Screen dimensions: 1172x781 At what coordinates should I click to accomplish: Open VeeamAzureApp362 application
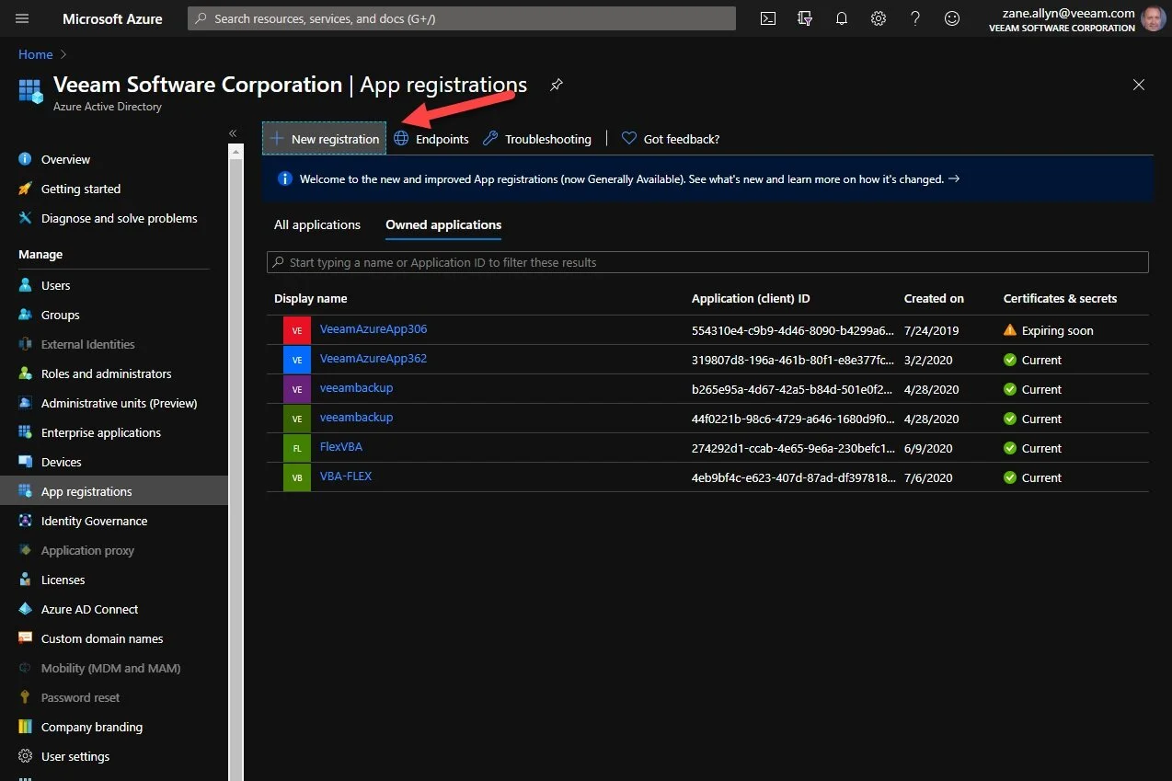pos(373,359)
